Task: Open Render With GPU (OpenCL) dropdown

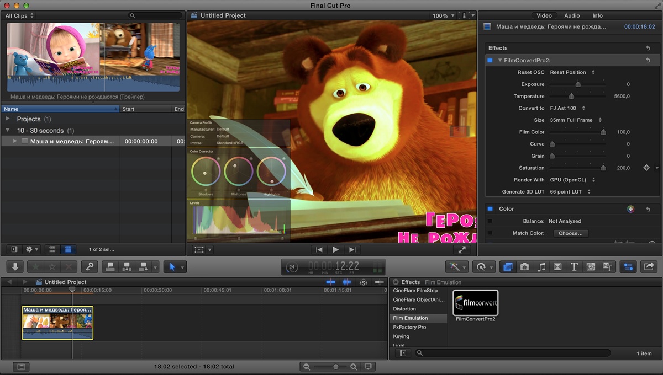Action: click(x=573, y=180)
